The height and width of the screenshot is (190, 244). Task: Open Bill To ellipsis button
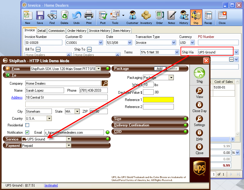tap(38, 49)
